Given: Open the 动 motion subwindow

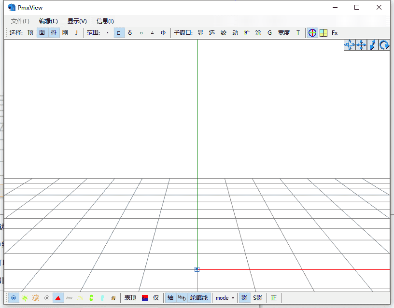Looking at the screenshot, I should tap(235, 32).
